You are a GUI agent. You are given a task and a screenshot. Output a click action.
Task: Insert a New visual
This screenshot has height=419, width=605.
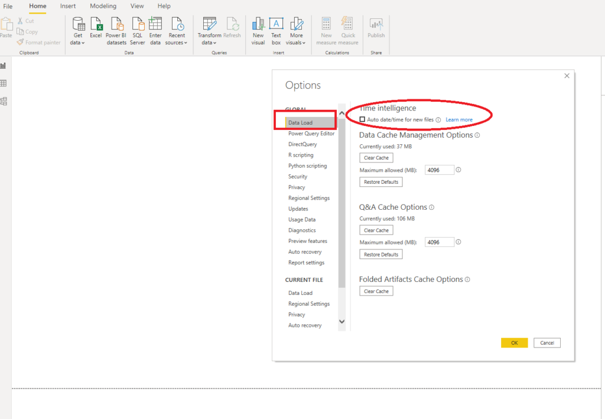(x=258, y=31)
